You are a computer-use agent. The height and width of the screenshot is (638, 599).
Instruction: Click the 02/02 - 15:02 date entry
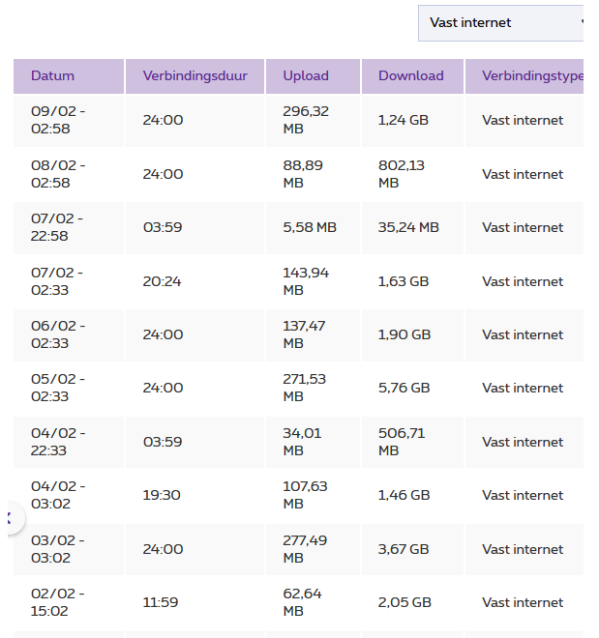pos(58,602)
